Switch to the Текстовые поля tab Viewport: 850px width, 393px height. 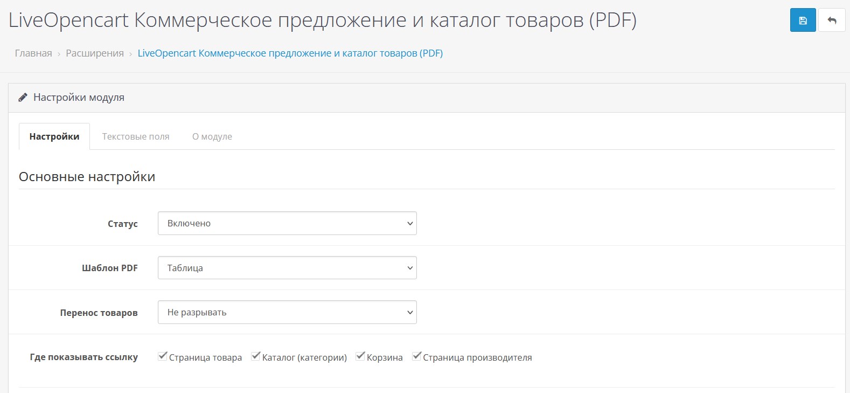[x=136, y=137]
